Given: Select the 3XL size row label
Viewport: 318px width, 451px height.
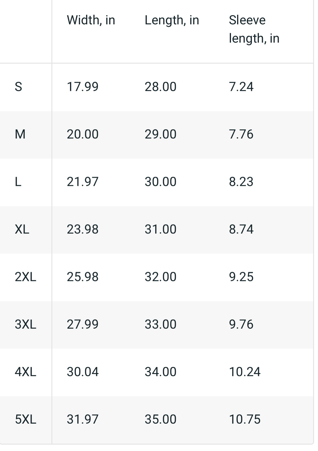Looking at the screenshot, I should [x=26, y=324].
